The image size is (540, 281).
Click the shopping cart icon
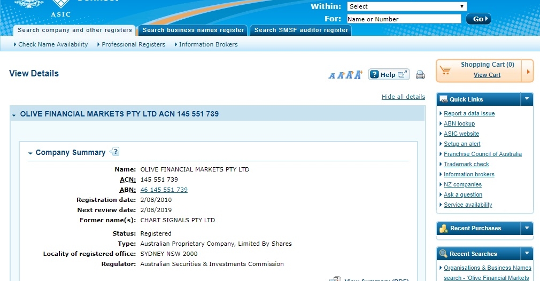point(445,70)
